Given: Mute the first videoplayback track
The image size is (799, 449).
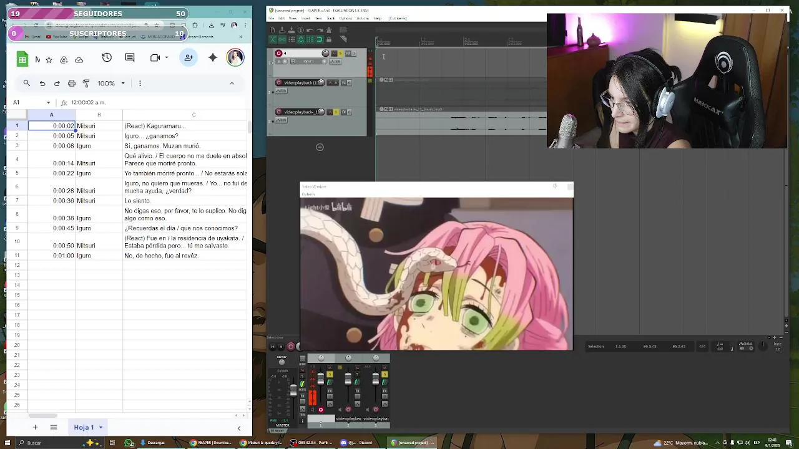Looking at the screenshot, I should [x=330, y=83].
